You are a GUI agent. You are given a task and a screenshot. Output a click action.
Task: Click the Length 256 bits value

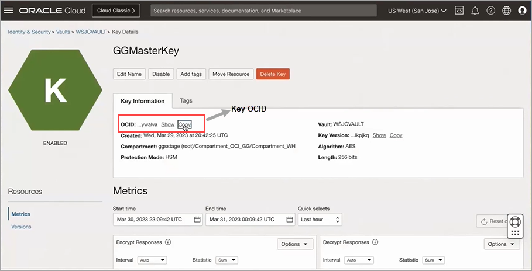(348, 157)
